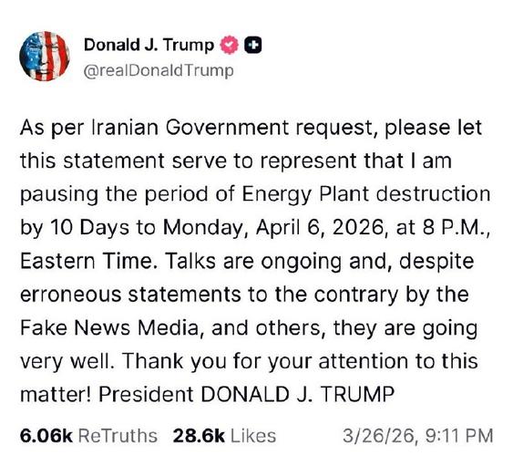This screenshot has width=513, height=456.
Task: Click the Likes label
Action: pos(253,436)
